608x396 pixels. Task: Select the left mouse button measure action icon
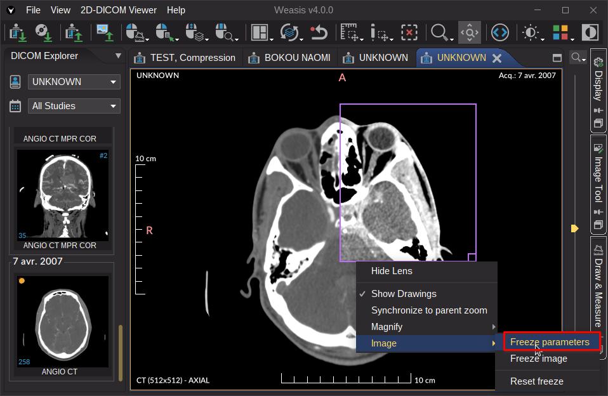[135, 32]
